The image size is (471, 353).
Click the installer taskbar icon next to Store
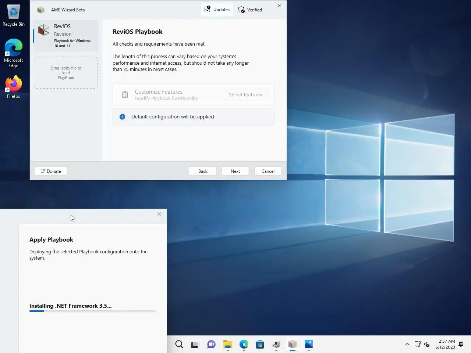tap(276, 344)
